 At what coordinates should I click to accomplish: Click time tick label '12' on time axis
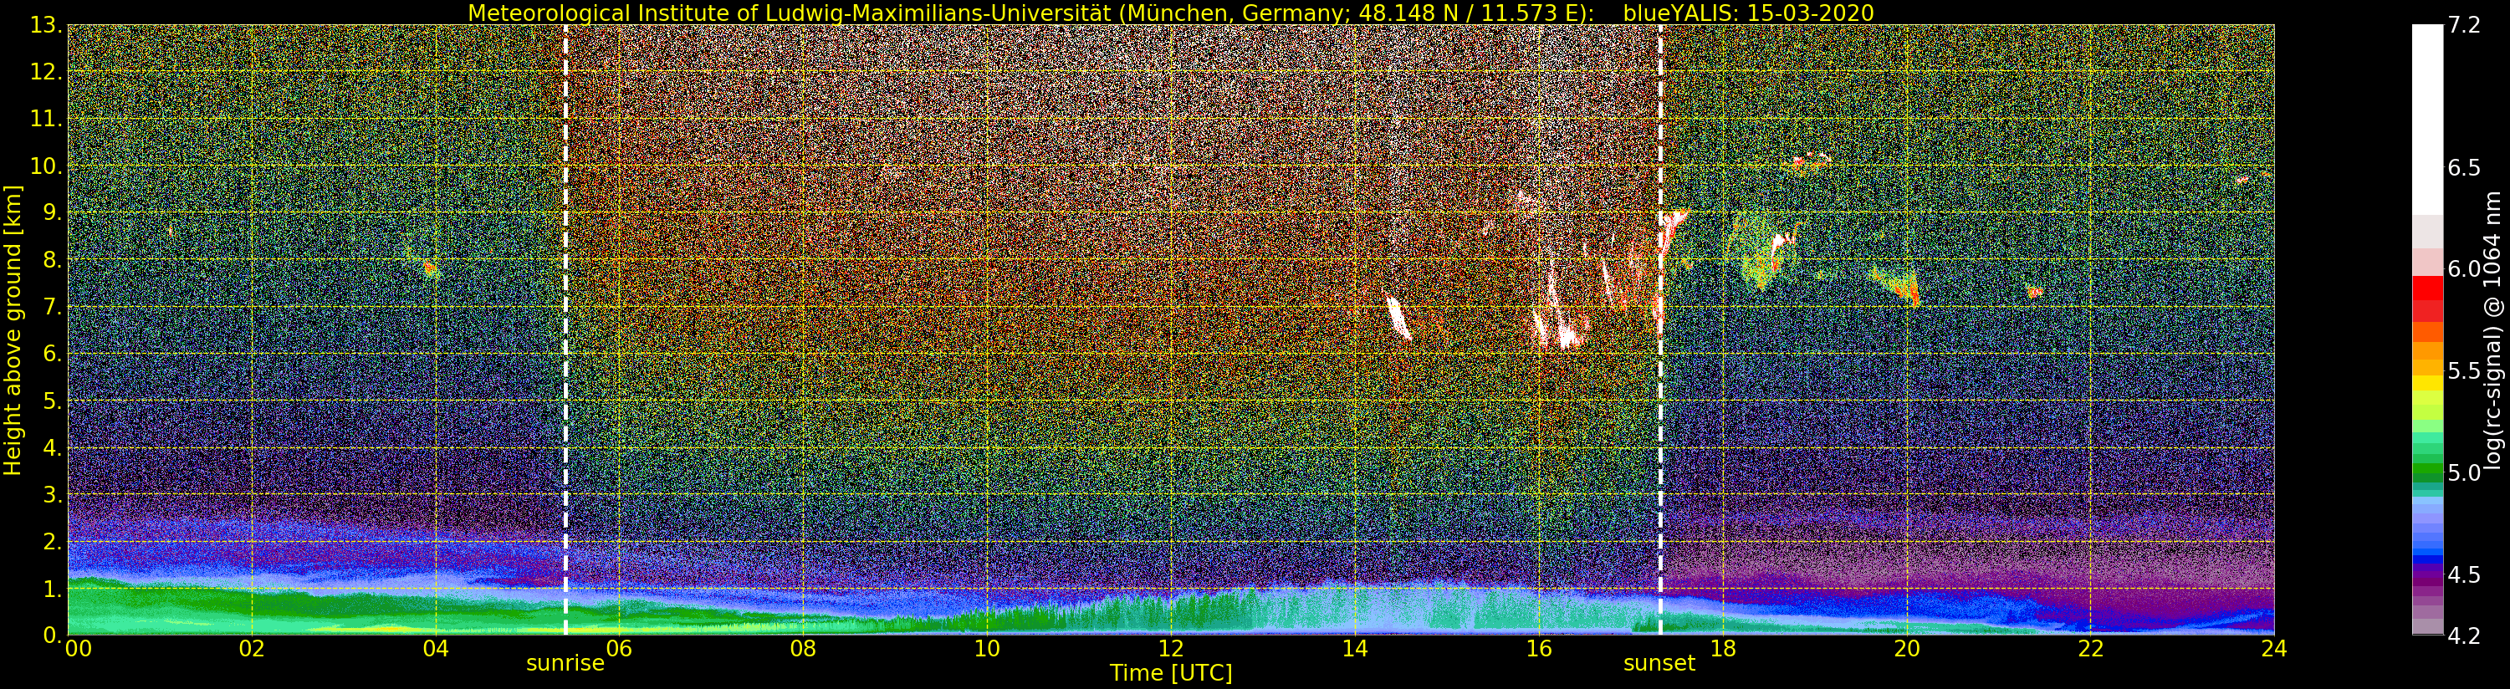[1171, 649]
